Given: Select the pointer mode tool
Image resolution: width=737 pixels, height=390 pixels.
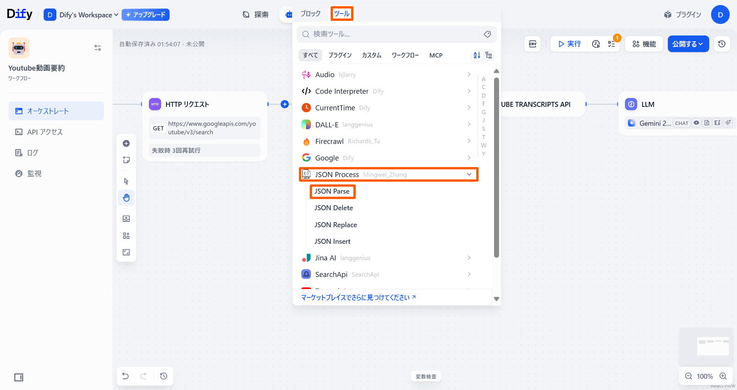Looking at the screenshot, I should pyautogui.click(x=126, y=181).
